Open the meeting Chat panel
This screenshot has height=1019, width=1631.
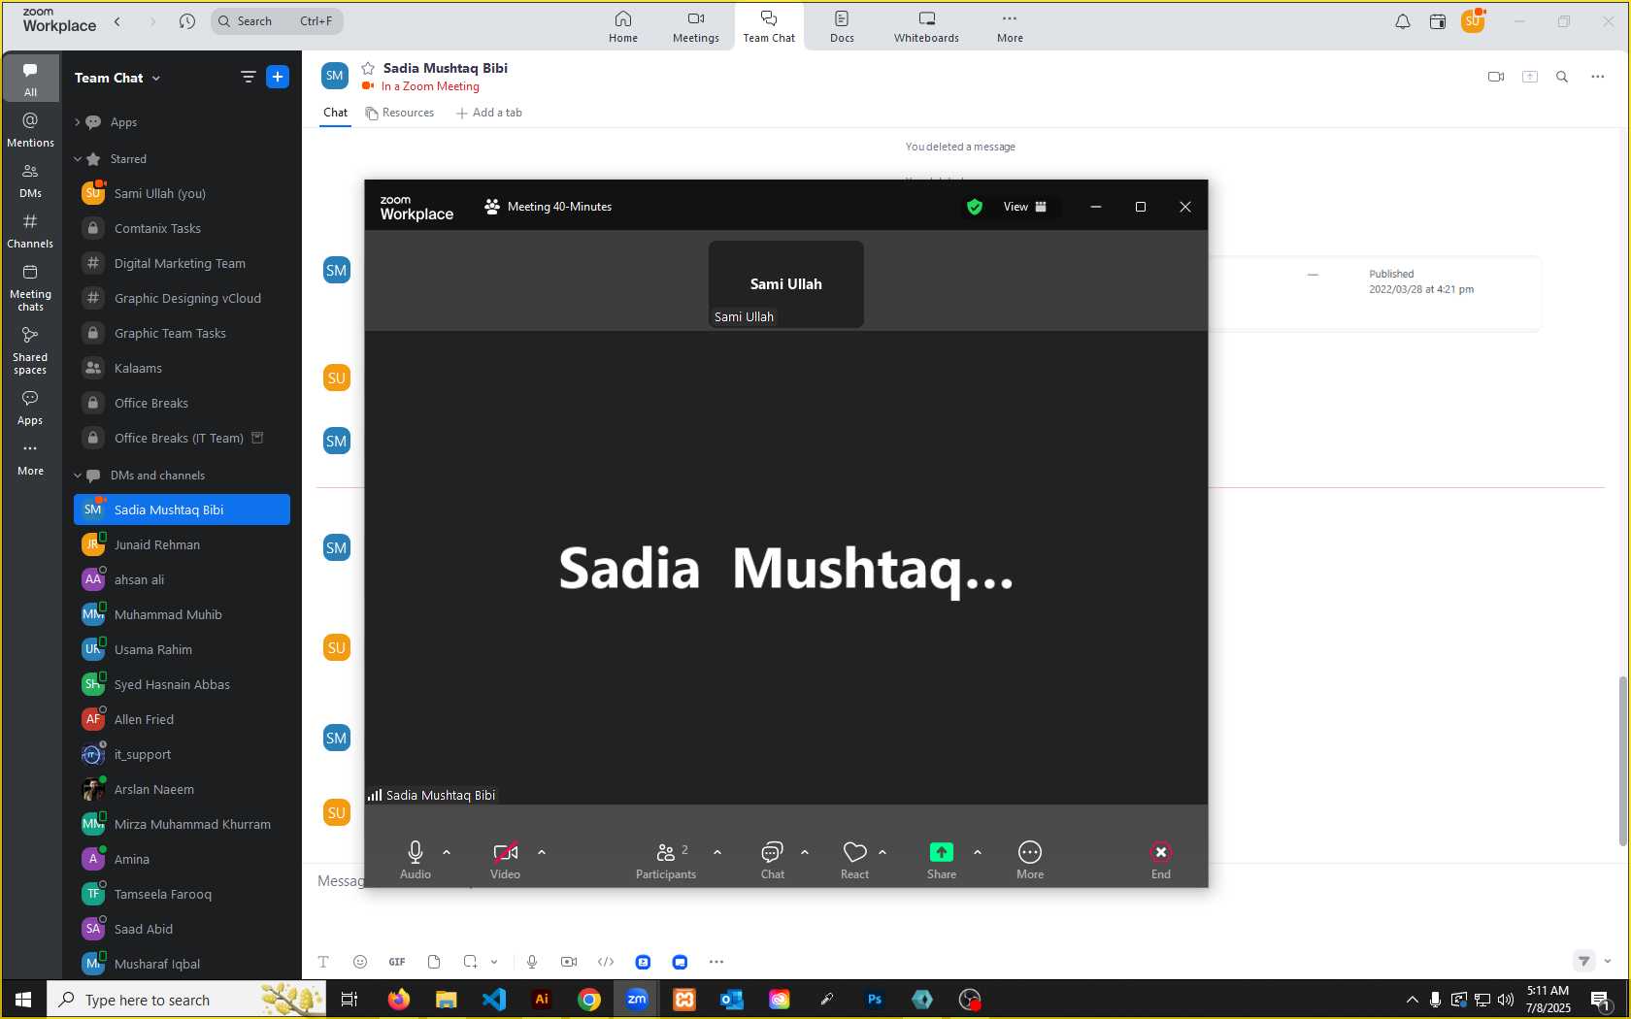click(773, 859)
